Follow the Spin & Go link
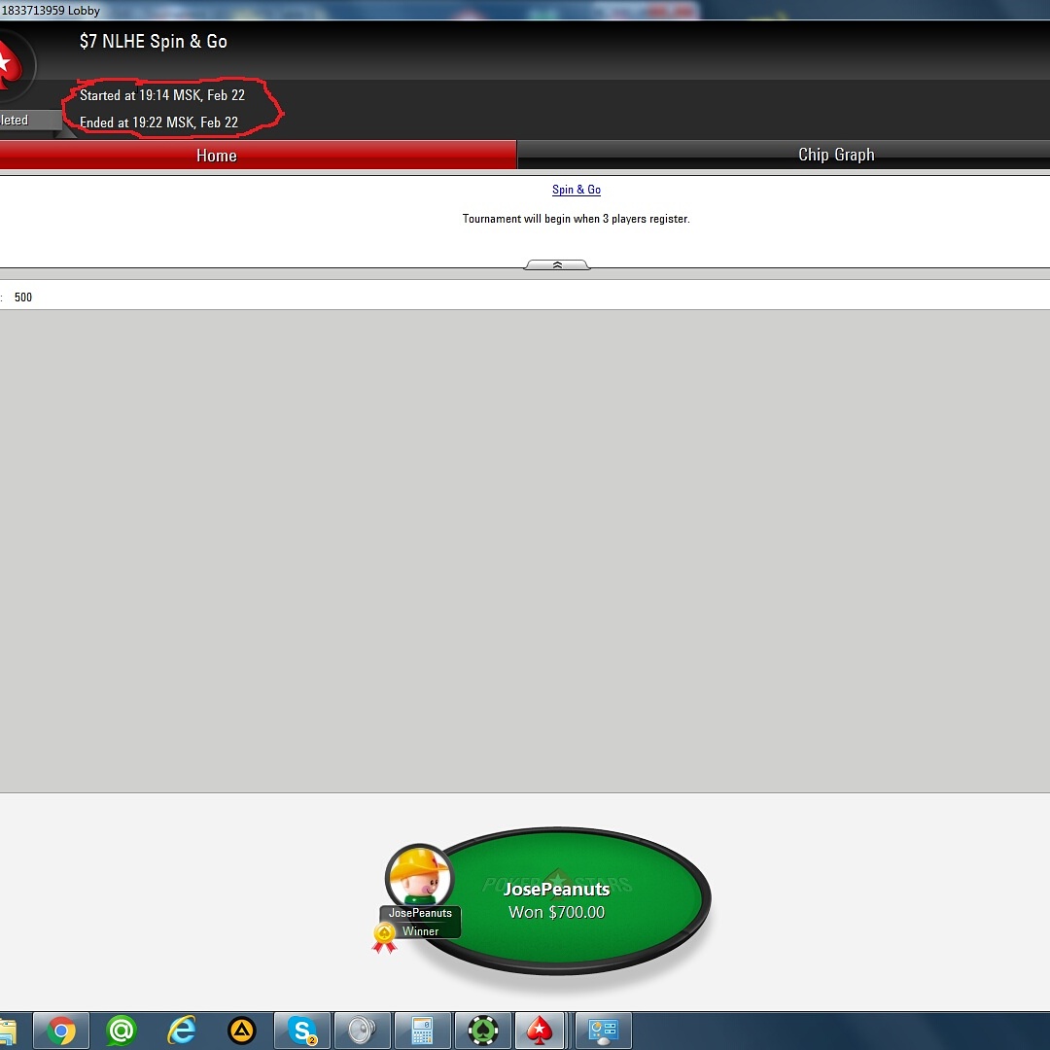The width and height of the screenshot is (1050, 1050). click(576, 190)
